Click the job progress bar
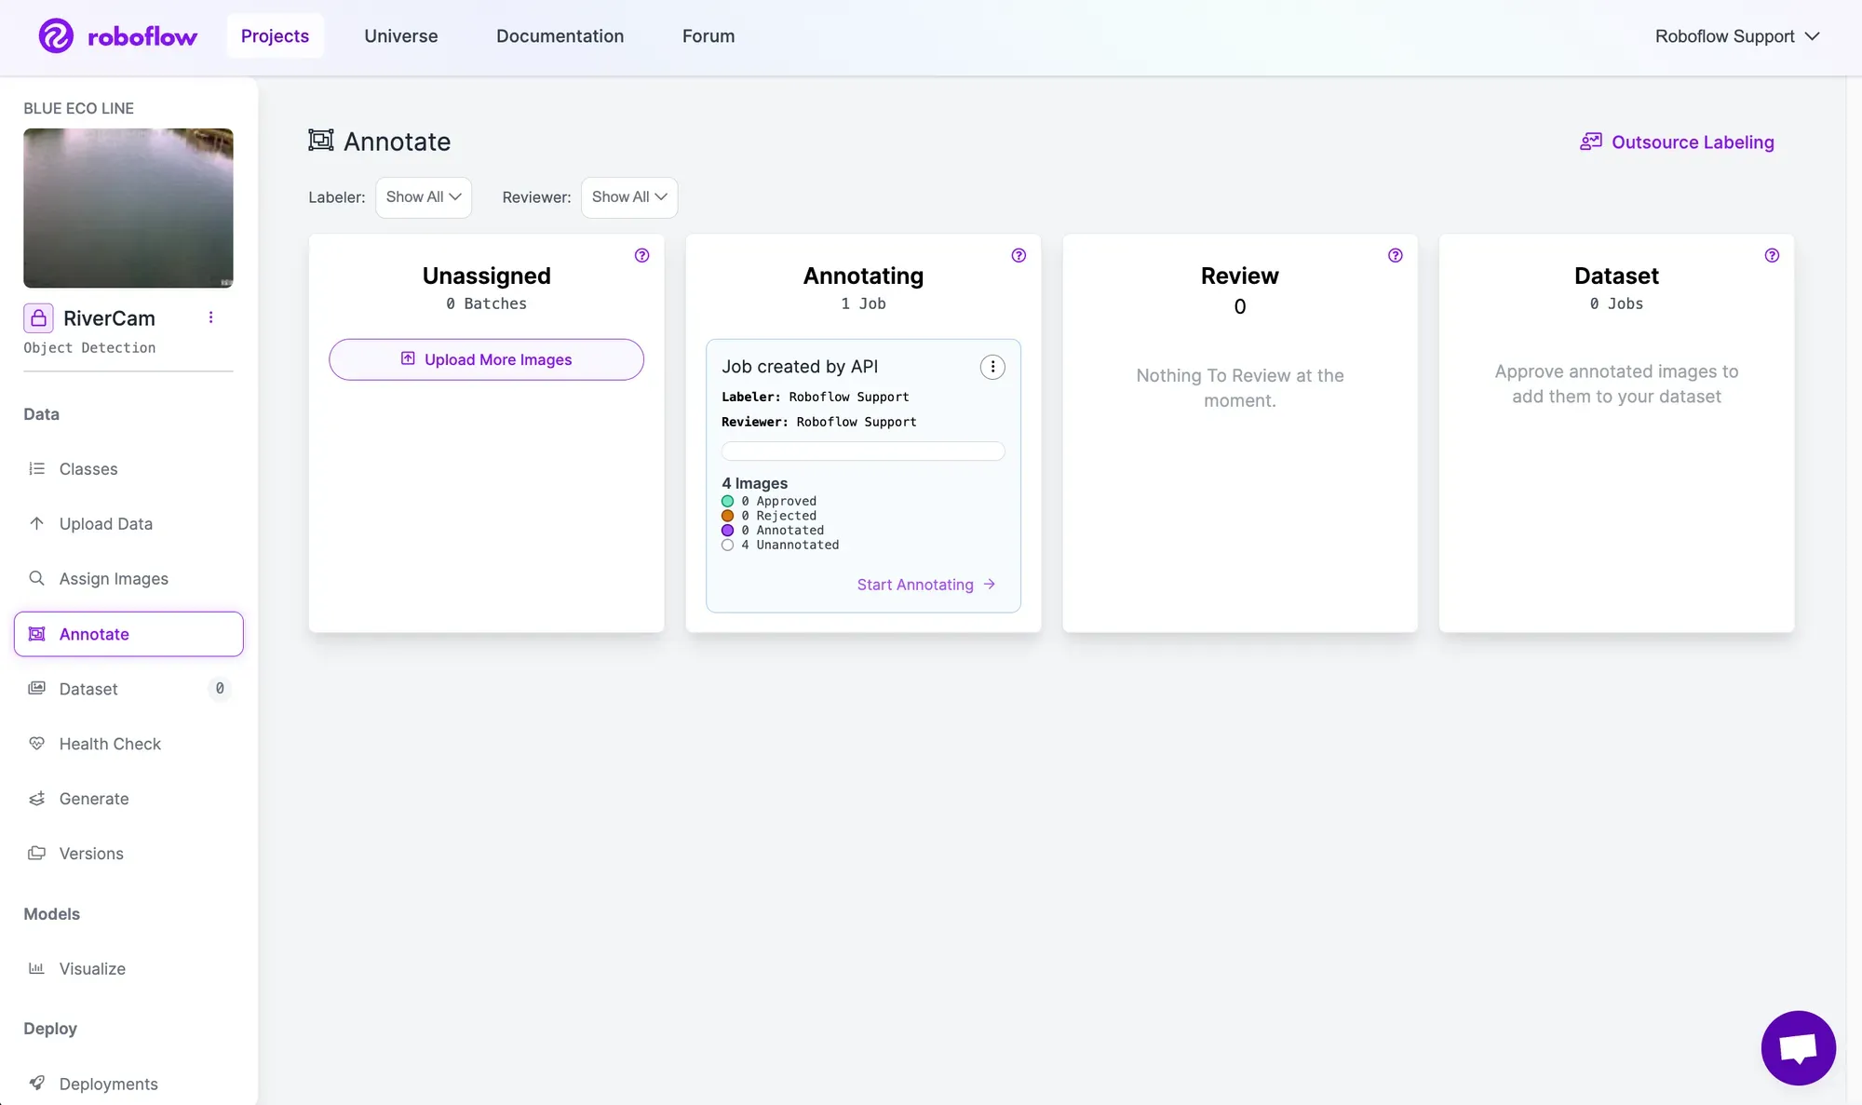Image resolution: width=1862 pixels, height=1105 pixels. 863,451
